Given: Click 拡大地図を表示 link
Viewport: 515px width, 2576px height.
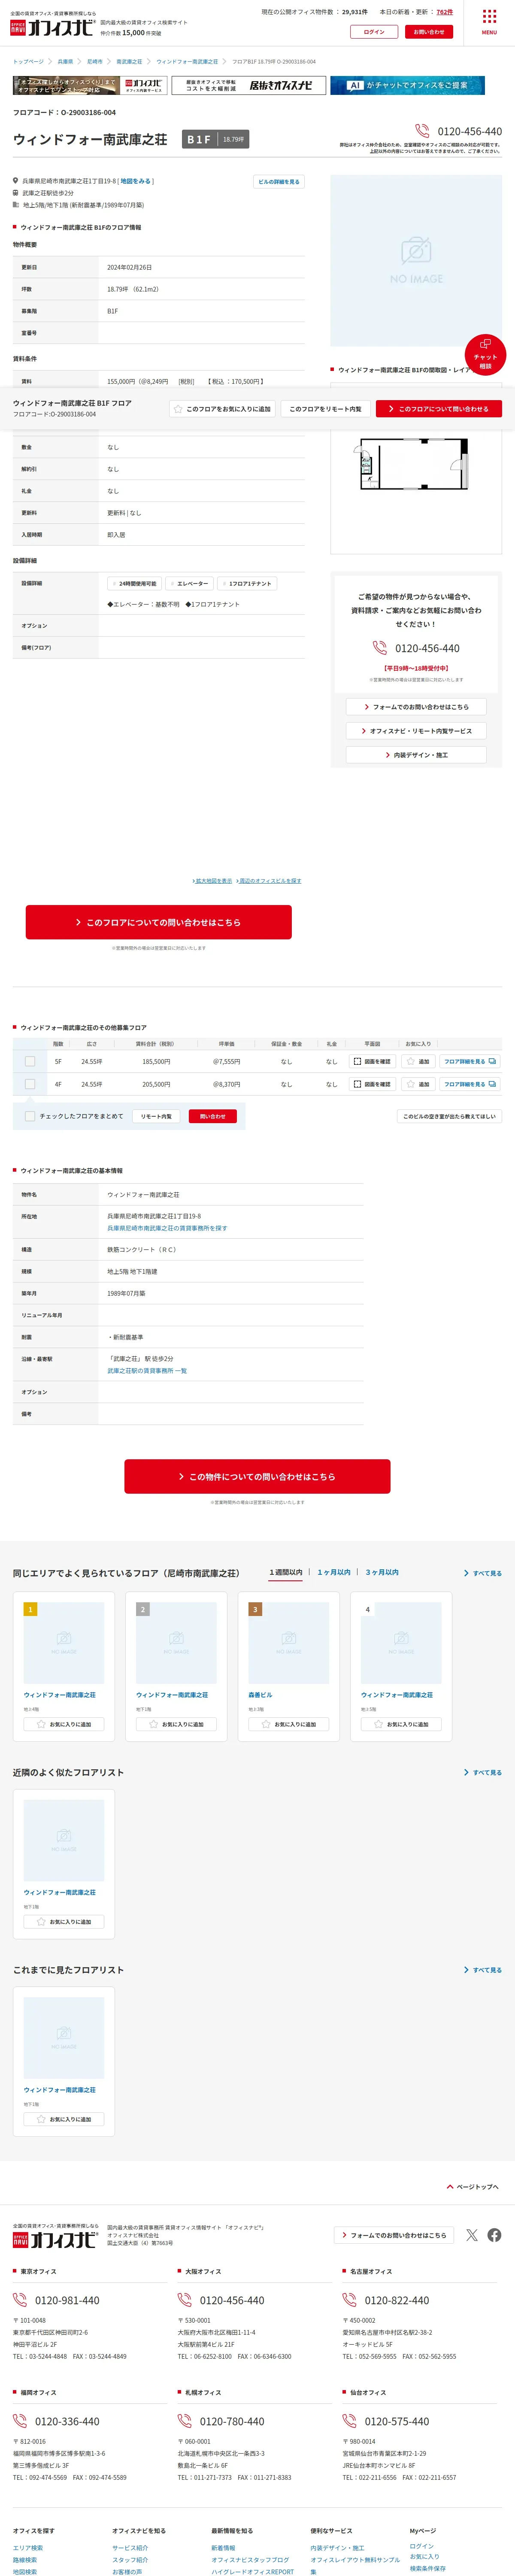Looking at the screenshot, I should click(x=212, y=881).
